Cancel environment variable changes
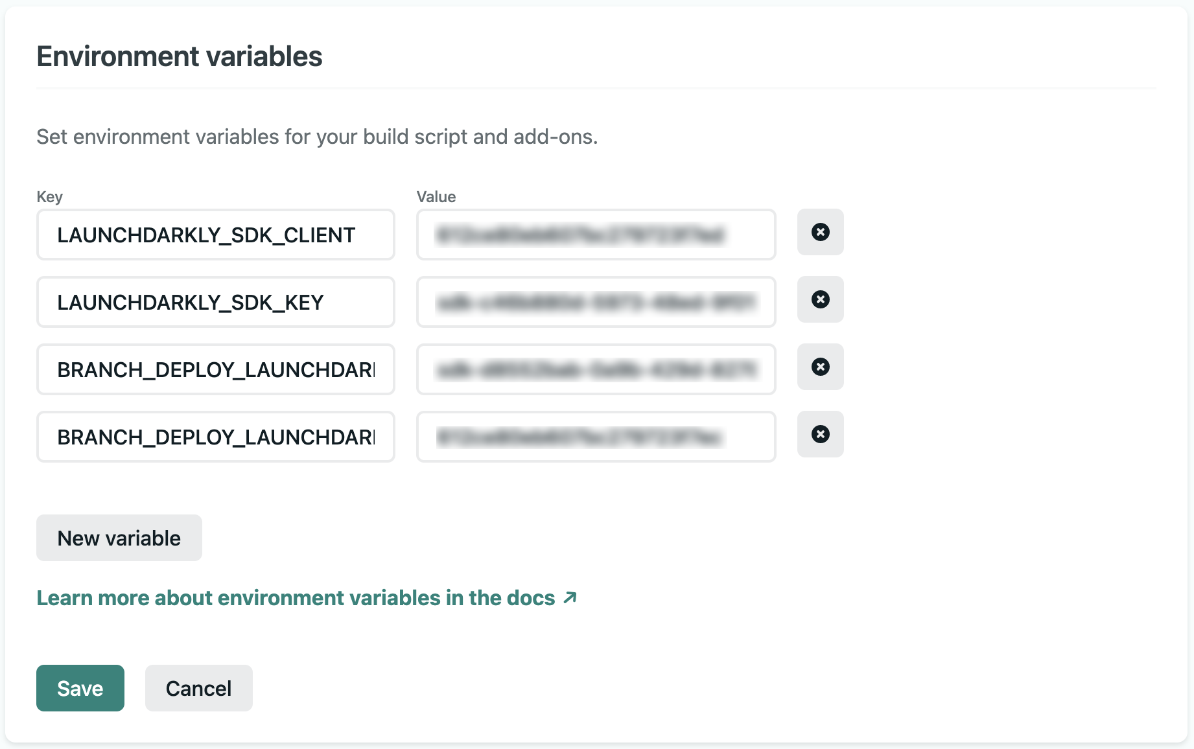The image size is (1194, 749). [x=198, y=688]
